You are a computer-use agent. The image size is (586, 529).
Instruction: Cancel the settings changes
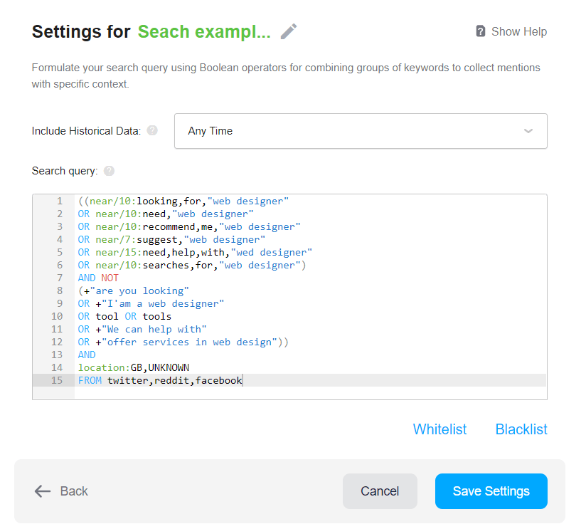coord(380,491)
